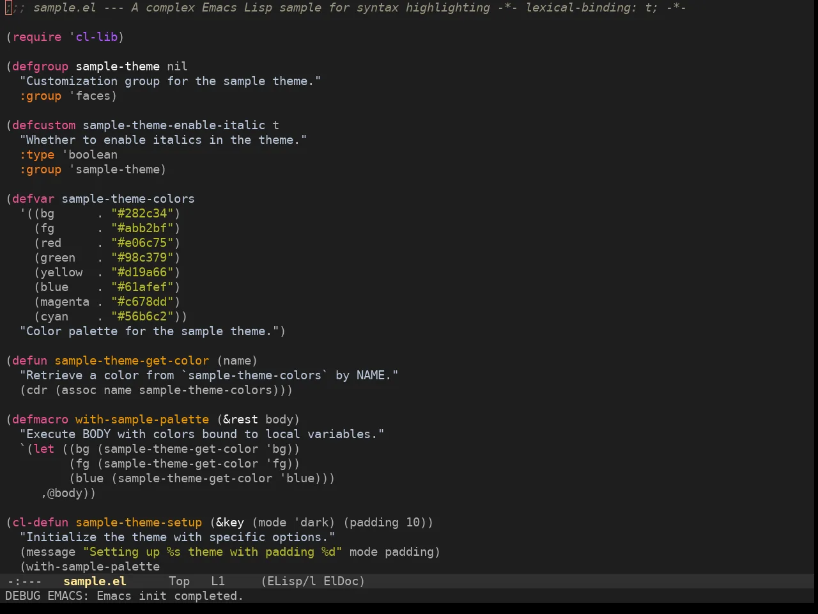This screenshot has height=614, width=818.
Task: Click the 'sample-theme' group name after defgroup
Action: click(118, 66)
